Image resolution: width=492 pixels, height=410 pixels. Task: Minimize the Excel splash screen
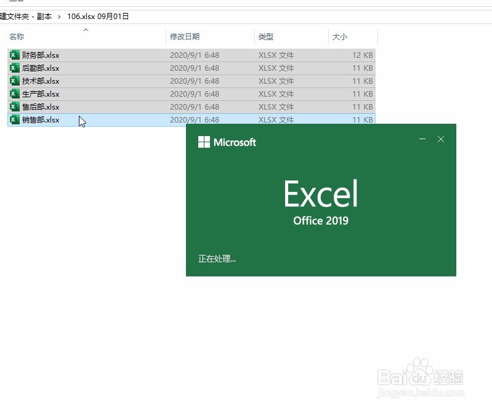(422, 139)
